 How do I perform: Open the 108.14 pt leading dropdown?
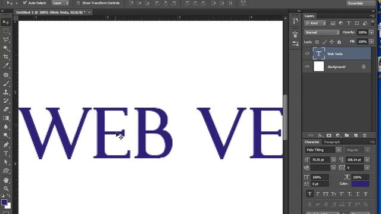click(367, 160)
